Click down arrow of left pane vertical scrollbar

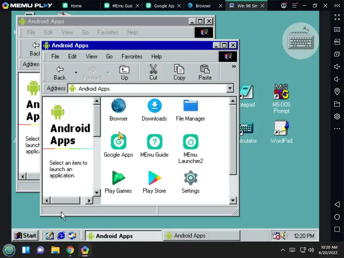[97, 192]
